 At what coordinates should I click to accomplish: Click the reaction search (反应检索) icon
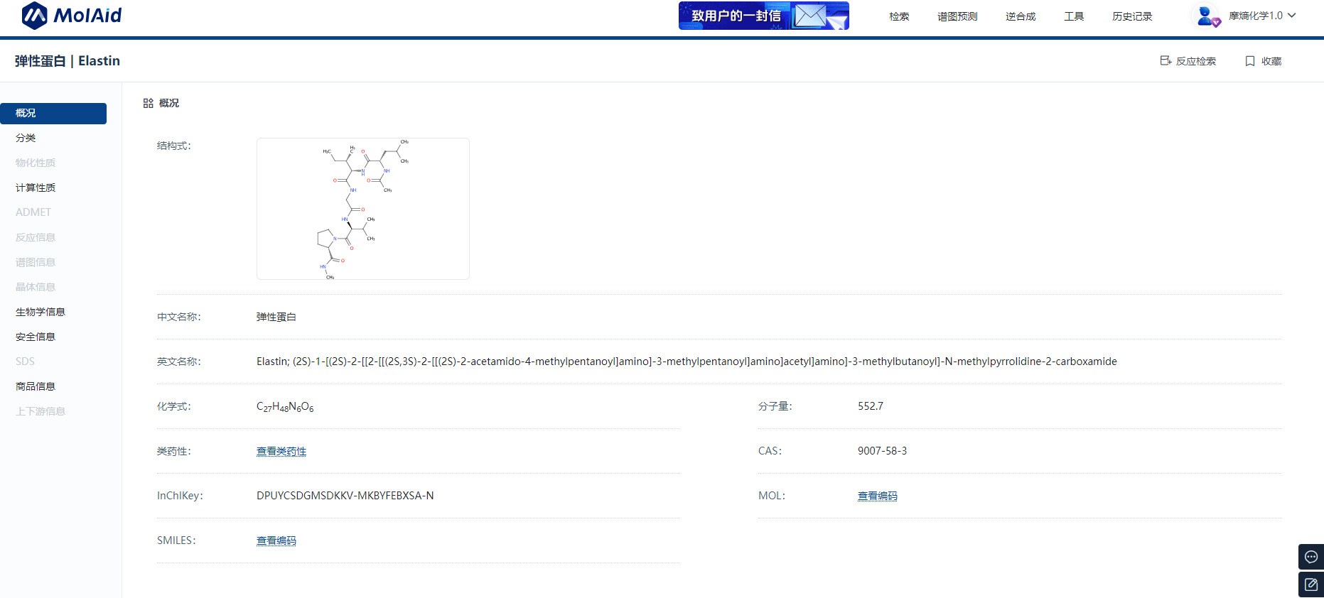click(x=1166, y=61)
